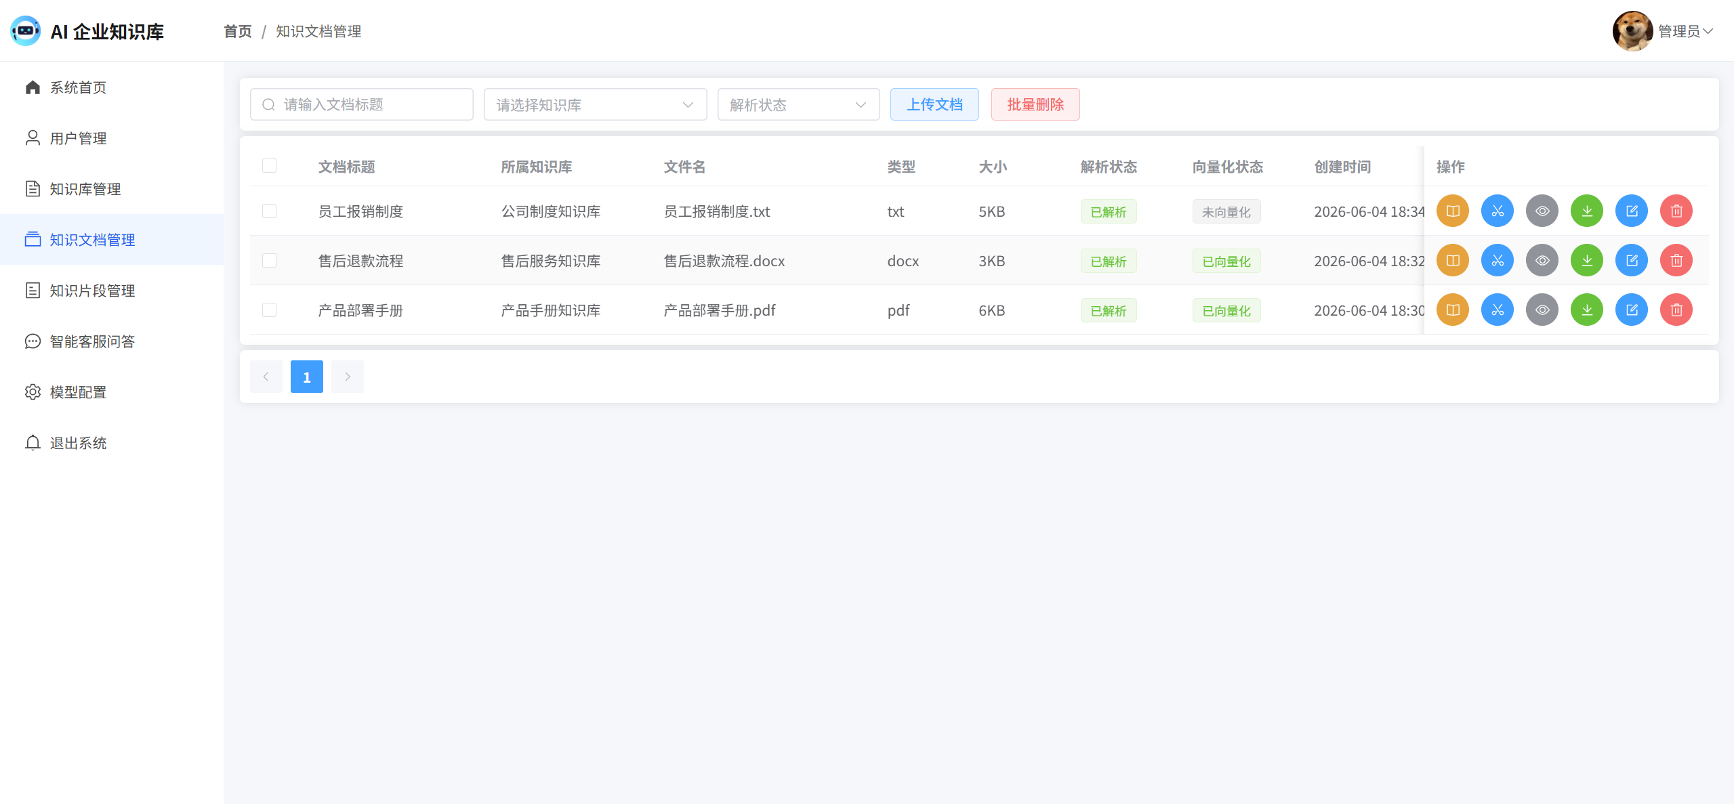
Task: Delete 售后退款流程 with the red trash icon
Action: click(x=1676, y=261)
